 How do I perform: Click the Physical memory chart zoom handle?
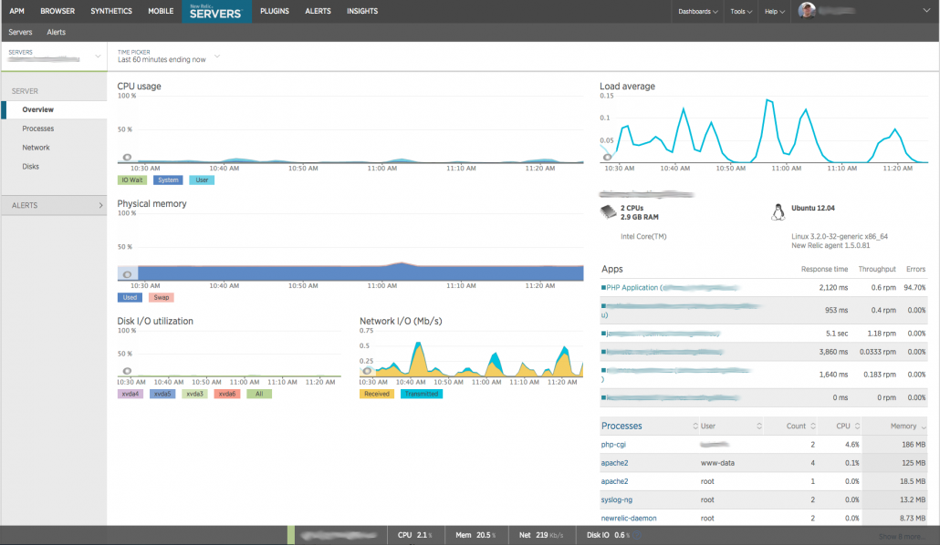[127, 275]
